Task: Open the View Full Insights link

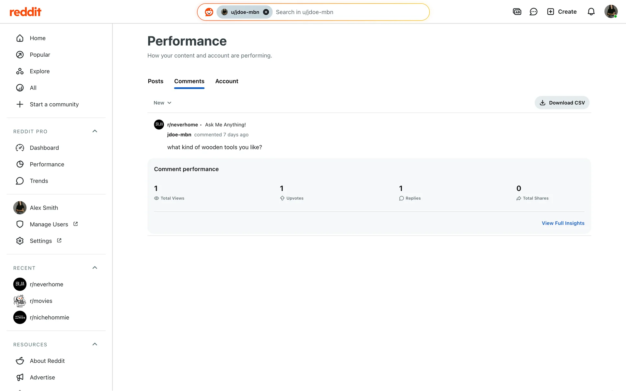Action: 563,223
